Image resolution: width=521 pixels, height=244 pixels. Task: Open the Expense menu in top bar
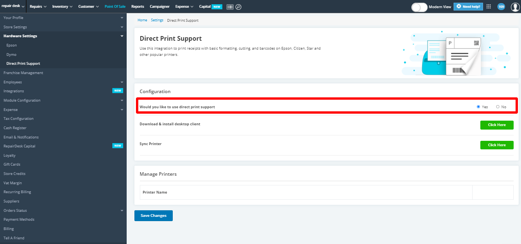[x=184, y=7]
